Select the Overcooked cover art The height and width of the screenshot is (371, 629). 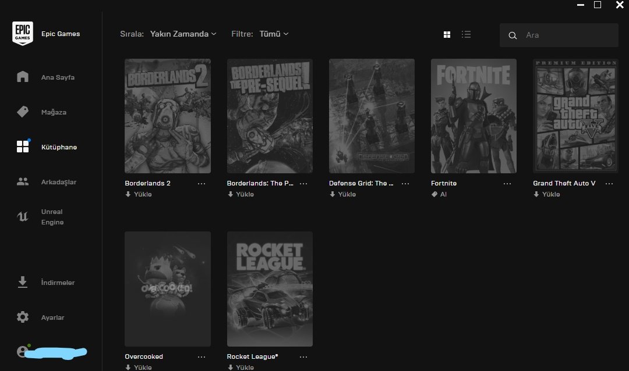[168, 289]
